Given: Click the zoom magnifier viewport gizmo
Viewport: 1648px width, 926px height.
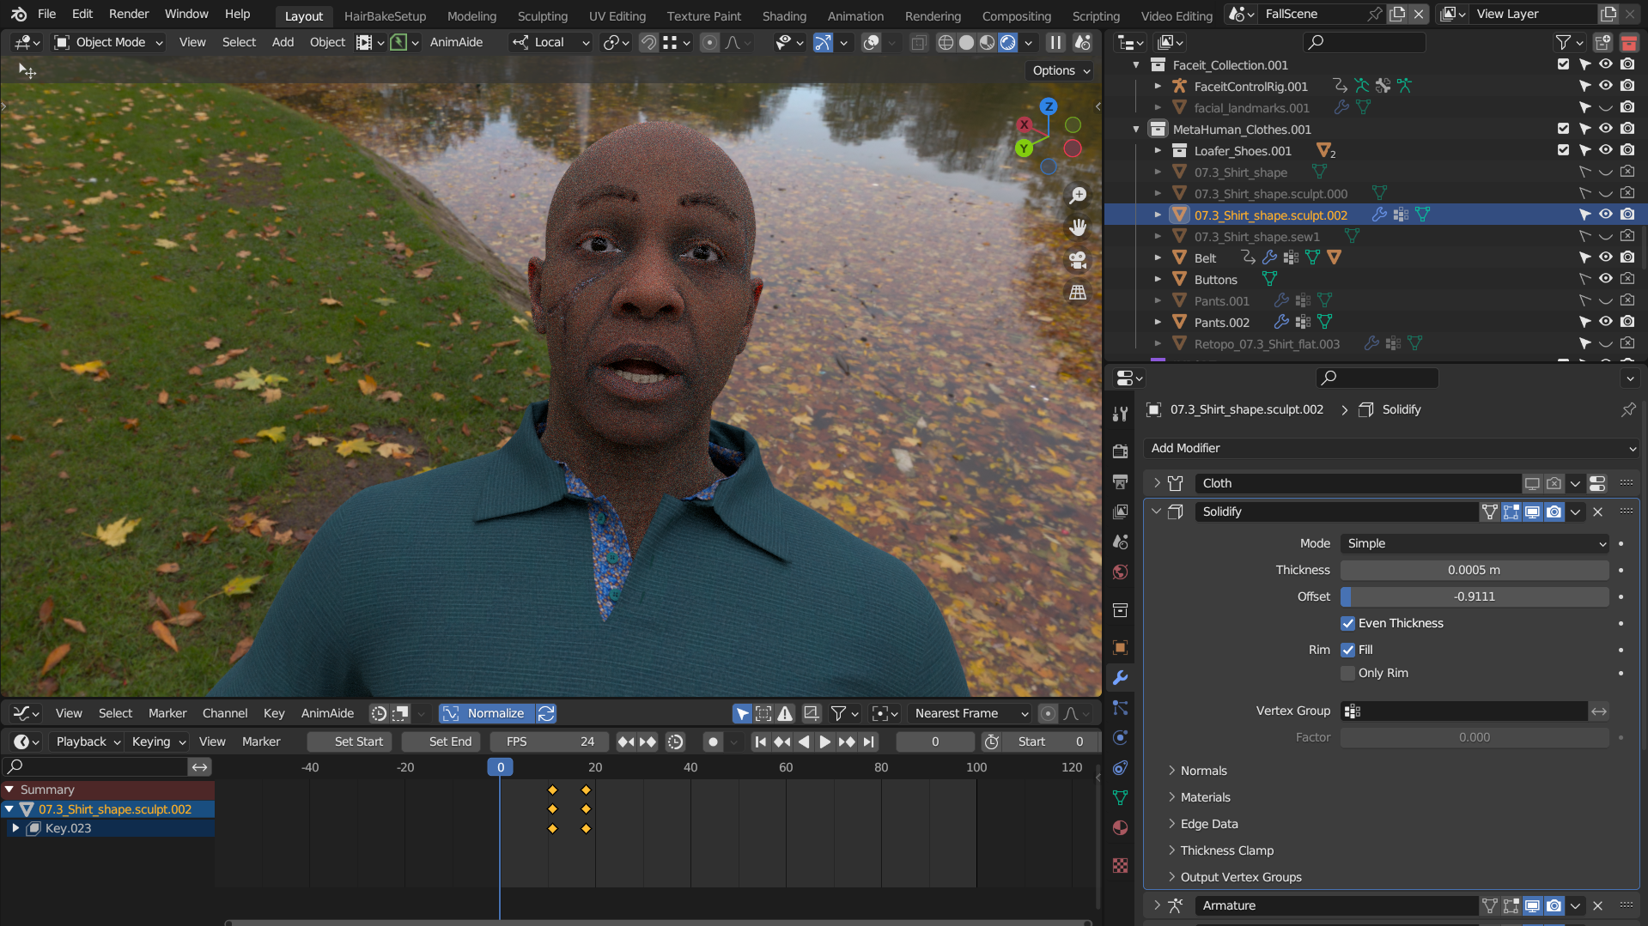Looking at the screenshot, I should tap(1078, 196).
